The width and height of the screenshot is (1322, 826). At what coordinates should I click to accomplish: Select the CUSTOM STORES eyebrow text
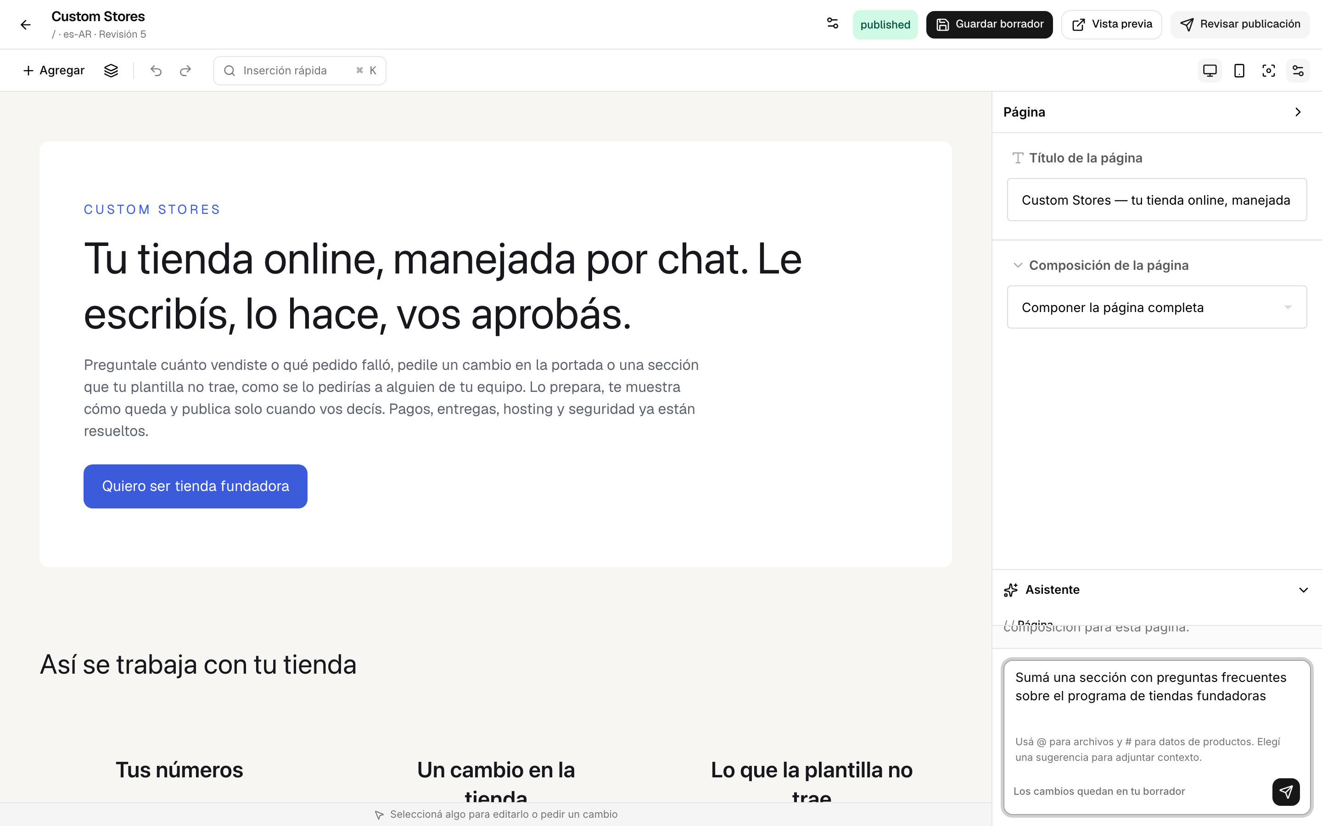pyautogui.click(x=152, y=210)
